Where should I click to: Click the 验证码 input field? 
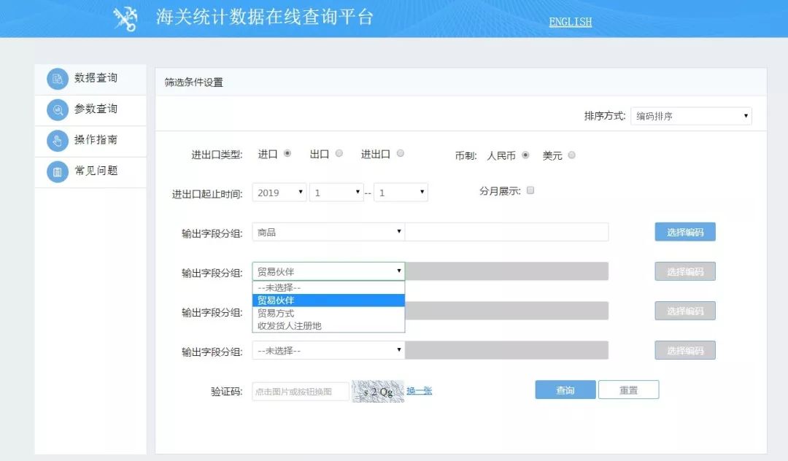click(x=299, y=391)
